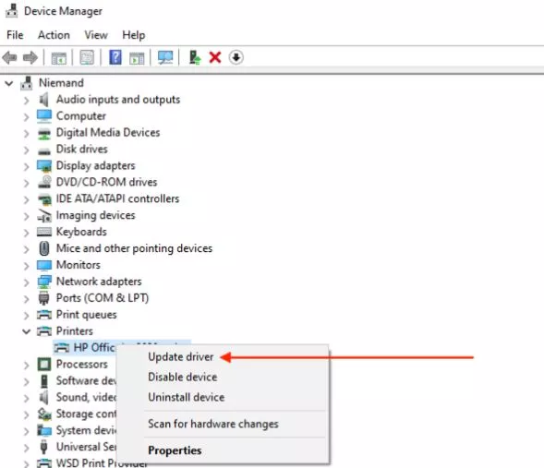Select the Ports (COM & LPT) label

(103, 298)
